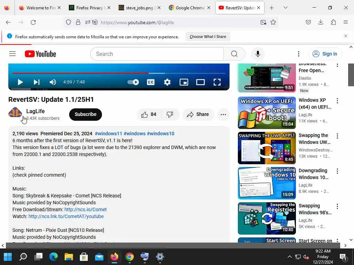Open video player settings gear

167,82
